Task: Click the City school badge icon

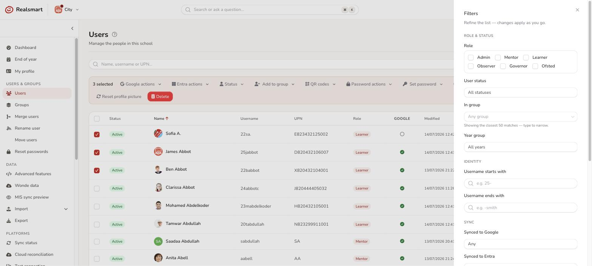Action: click(x=58, y=9)
